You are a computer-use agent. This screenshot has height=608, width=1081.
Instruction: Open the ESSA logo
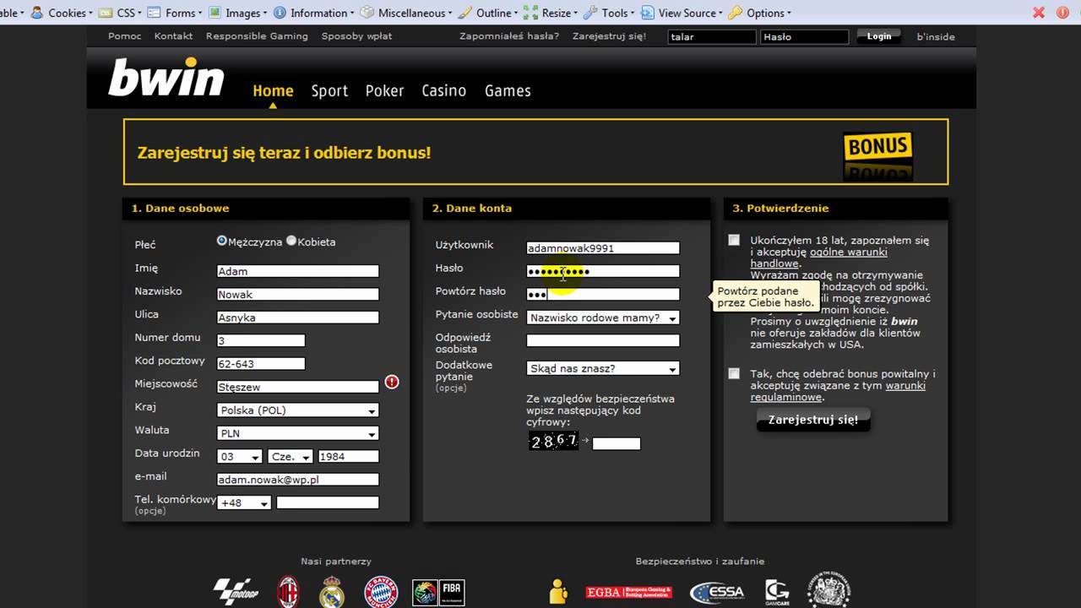pyautogui.click(x=717, y=593)
